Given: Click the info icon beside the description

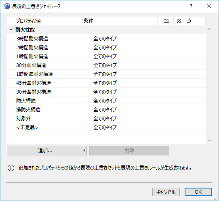Looking at the screenshot, I should [x=11, y=168].
